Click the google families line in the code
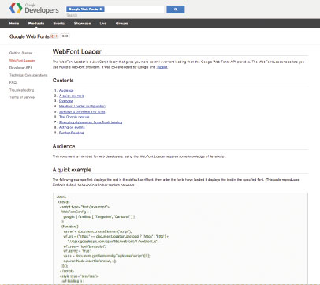Screen dimensions: 320x285 [99, 216]
